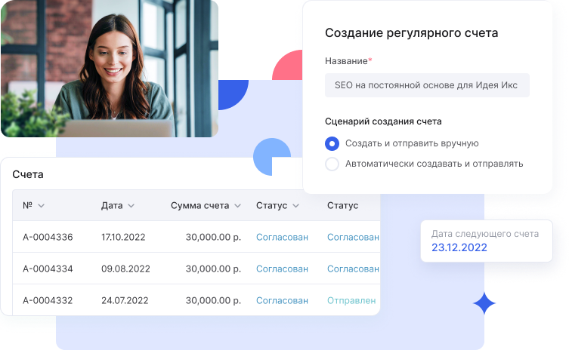Click the Отправлен status in row A-0004332

click(x=351, y=300)
